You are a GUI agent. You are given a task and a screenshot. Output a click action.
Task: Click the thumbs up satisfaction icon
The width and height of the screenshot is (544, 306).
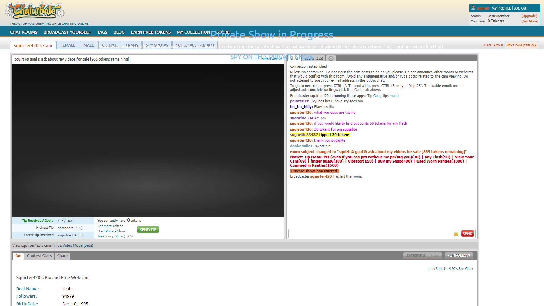[x=430, y=255]
